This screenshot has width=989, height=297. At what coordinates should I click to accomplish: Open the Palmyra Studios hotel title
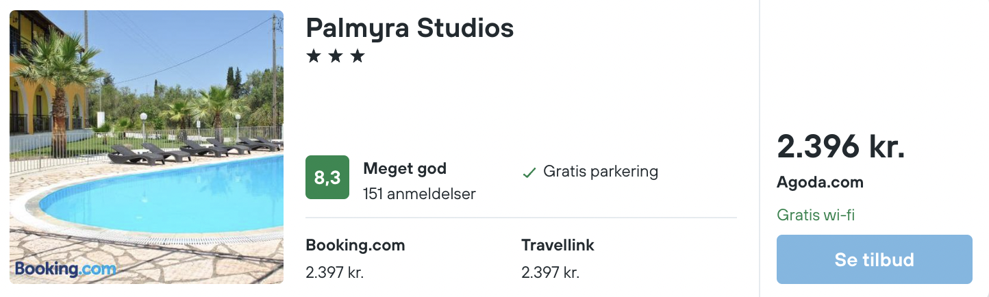(410, 28)
